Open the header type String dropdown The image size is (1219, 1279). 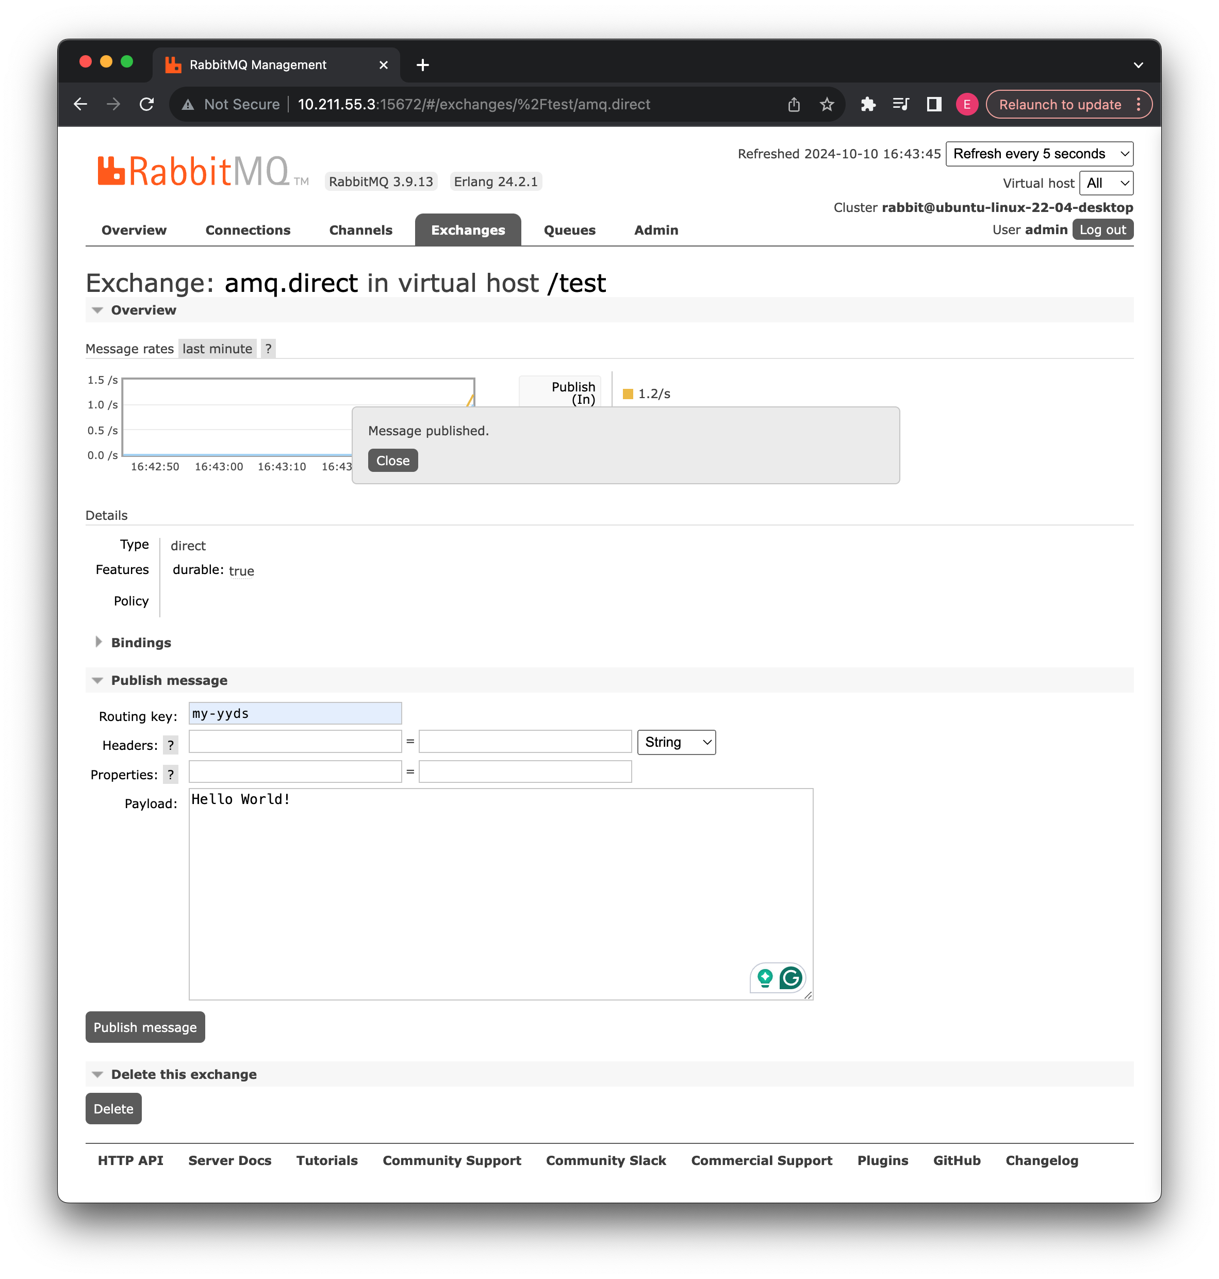(676, 742)
